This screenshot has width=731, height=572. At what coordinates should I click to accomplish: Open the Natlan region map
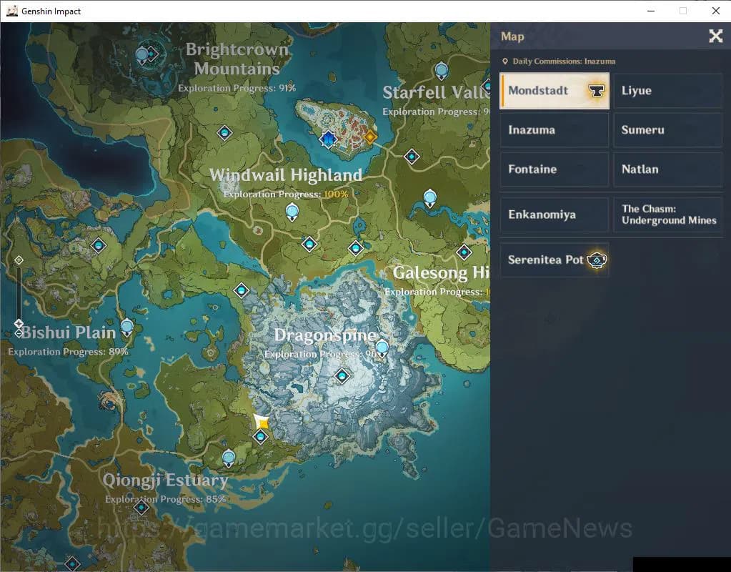coord(667,169)
